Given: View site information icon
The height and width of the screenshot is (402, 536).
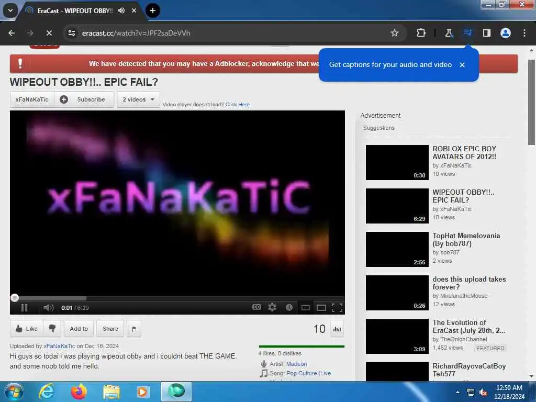Looking at the screenshot, I should click(71, 33).
